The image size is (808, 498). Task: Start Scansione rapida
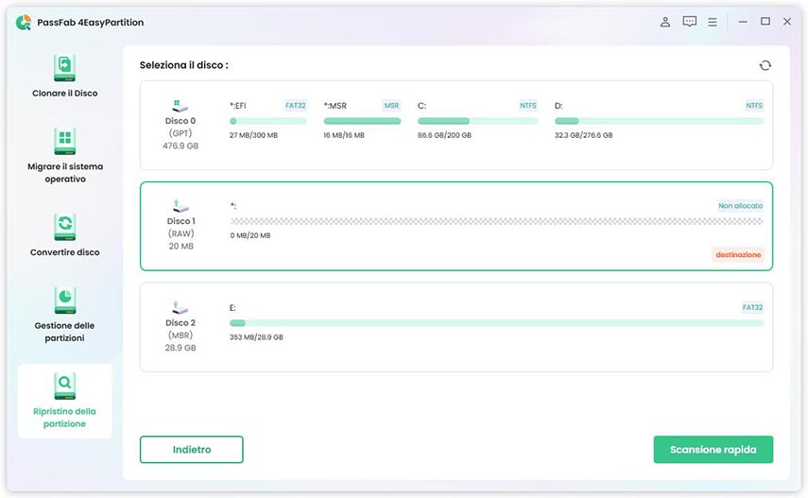click(713, 450)
